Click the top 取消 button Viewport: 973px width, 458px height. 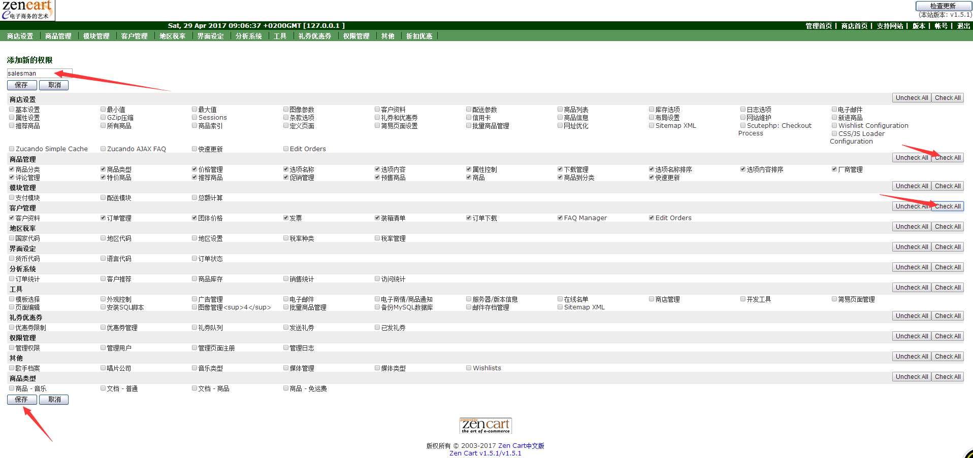54,85
